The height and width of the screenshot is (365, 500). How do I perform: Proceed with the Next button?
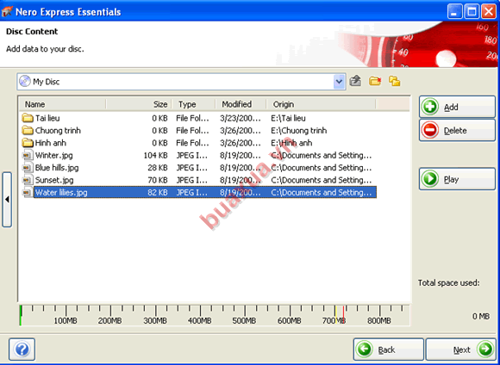(461, 350)
